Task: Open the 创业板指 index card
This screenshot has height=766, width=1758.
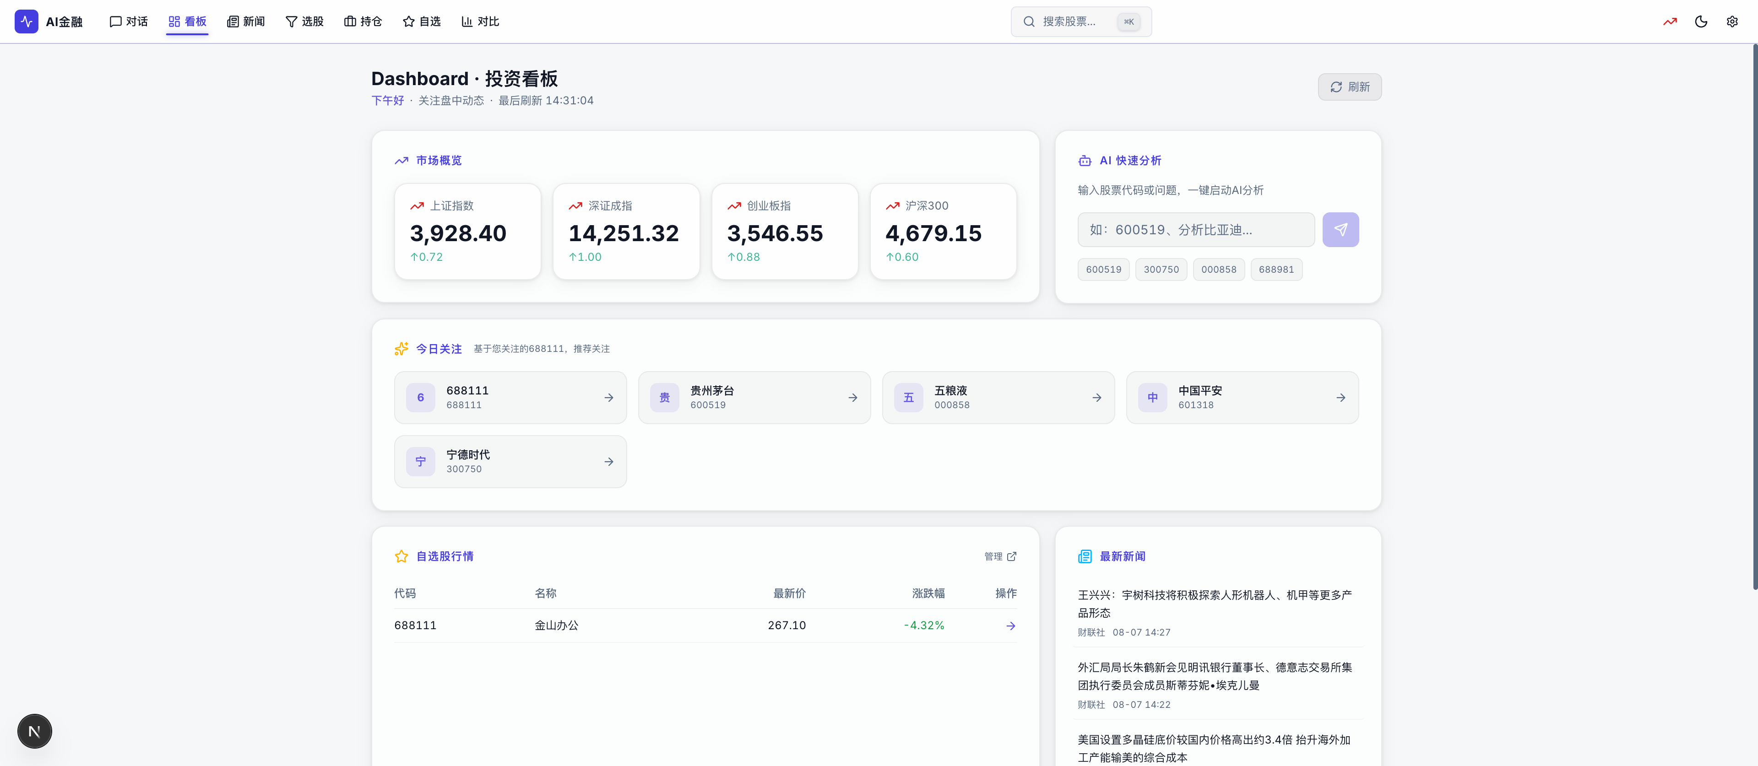Action: [x=785, y=231]
